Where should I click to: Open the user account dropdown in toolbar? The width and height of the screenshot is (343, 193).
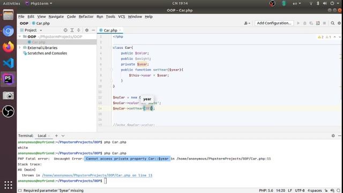(247, 23)
